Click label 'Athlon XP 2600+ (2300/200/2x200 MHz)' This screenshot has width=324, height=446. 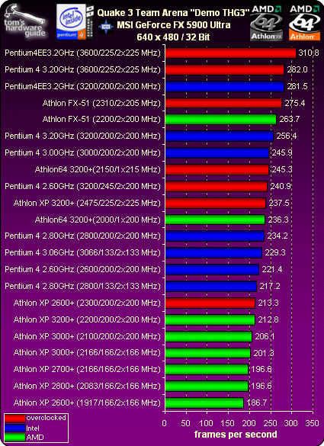pyautogui.click(x=87, y=303)
